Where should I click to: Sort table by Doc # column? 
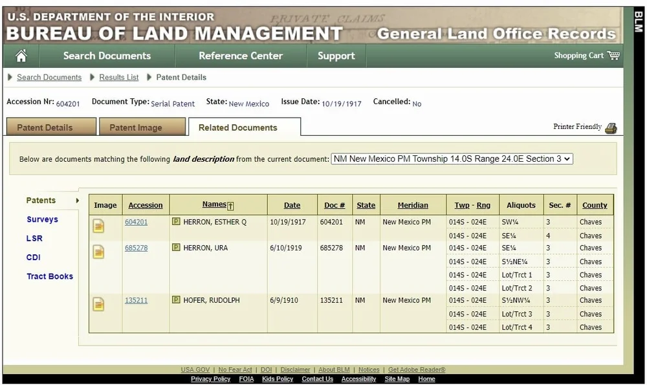click(x=334, y=205)
